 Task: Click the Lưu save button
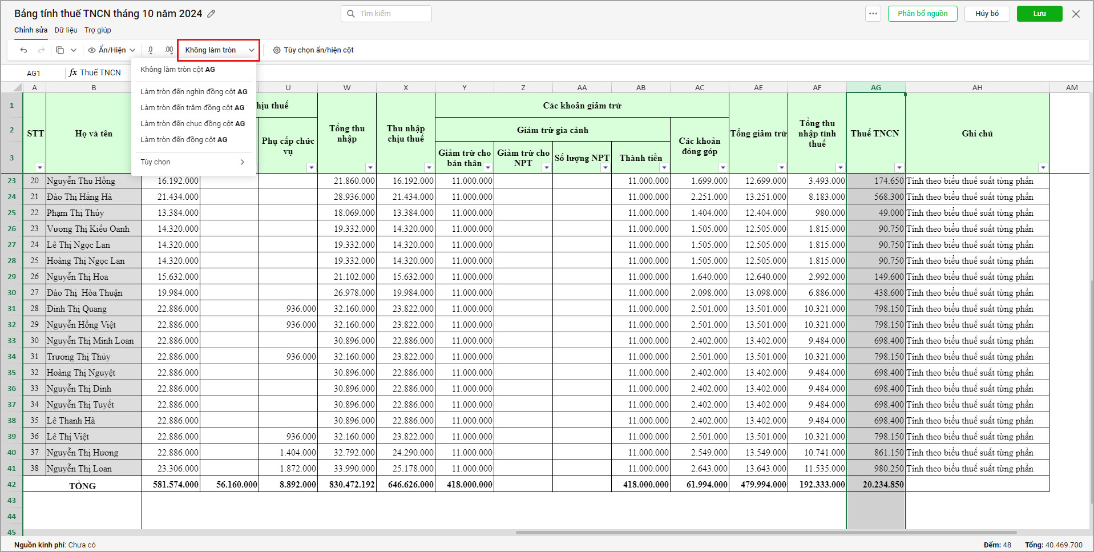1039,14
